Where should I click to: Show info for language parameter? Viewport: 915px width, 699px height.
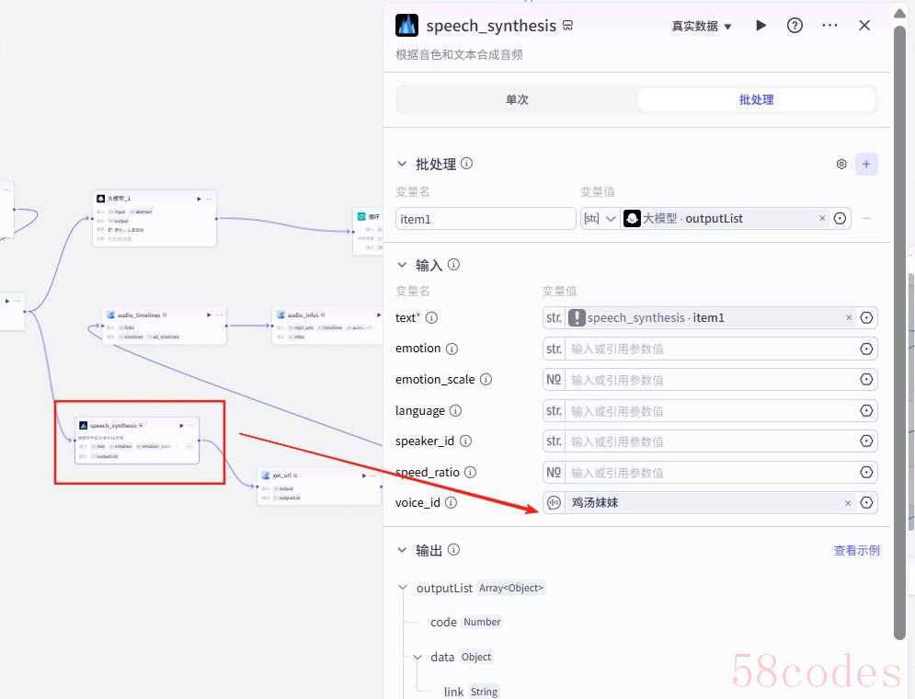(455, 411)
